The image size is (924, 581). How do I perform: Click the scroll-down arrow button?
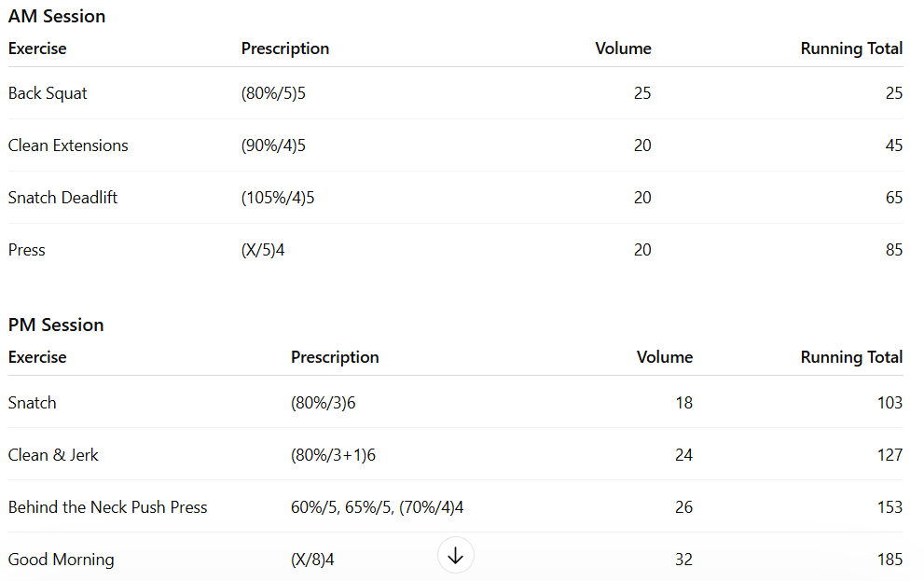[455, 556]
